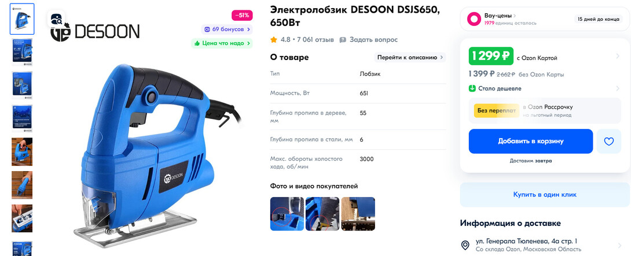This screenshot has height=256, width=631.
Task: Click 'Задать вопрос' link
Action: (373, 40)
